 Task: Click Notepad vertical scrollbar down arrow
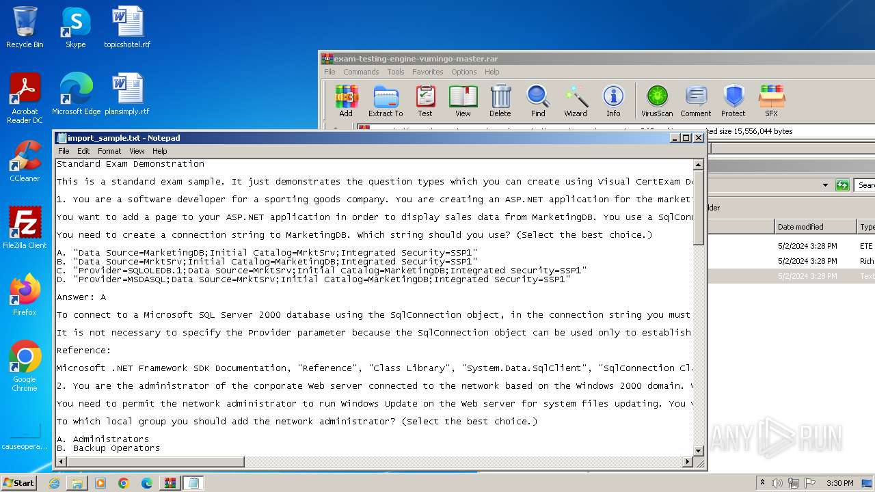tap(699, 451)
